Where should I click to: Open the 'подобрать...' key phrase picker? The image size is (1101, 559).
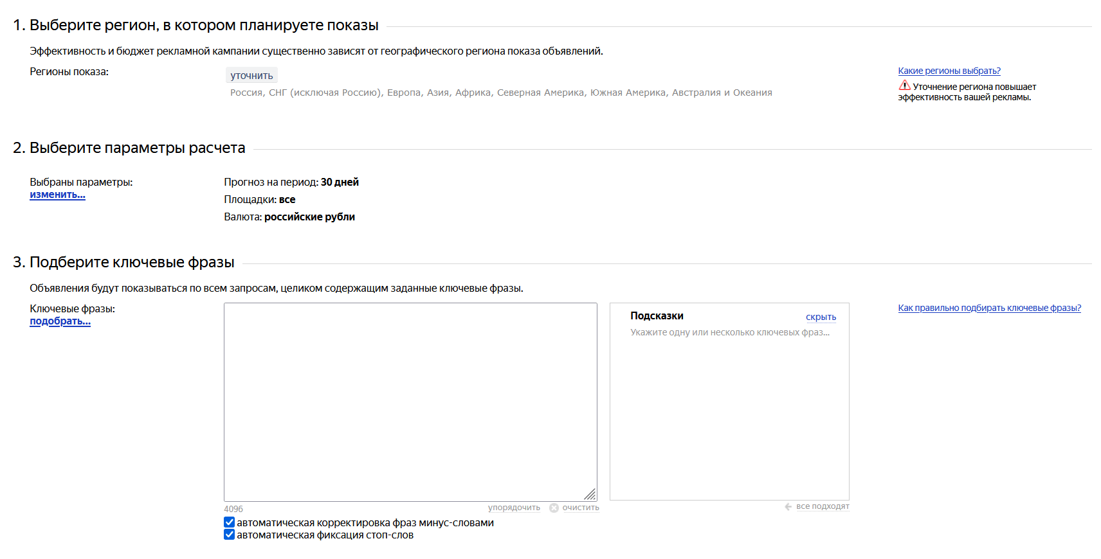point(60,321)
